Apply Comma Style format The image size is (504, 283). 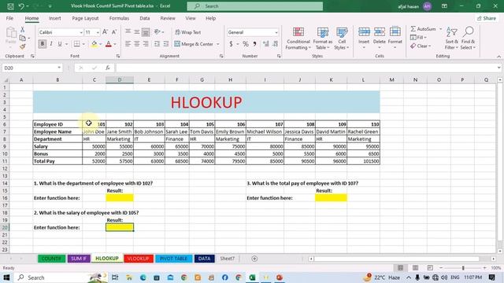[254, 44]
